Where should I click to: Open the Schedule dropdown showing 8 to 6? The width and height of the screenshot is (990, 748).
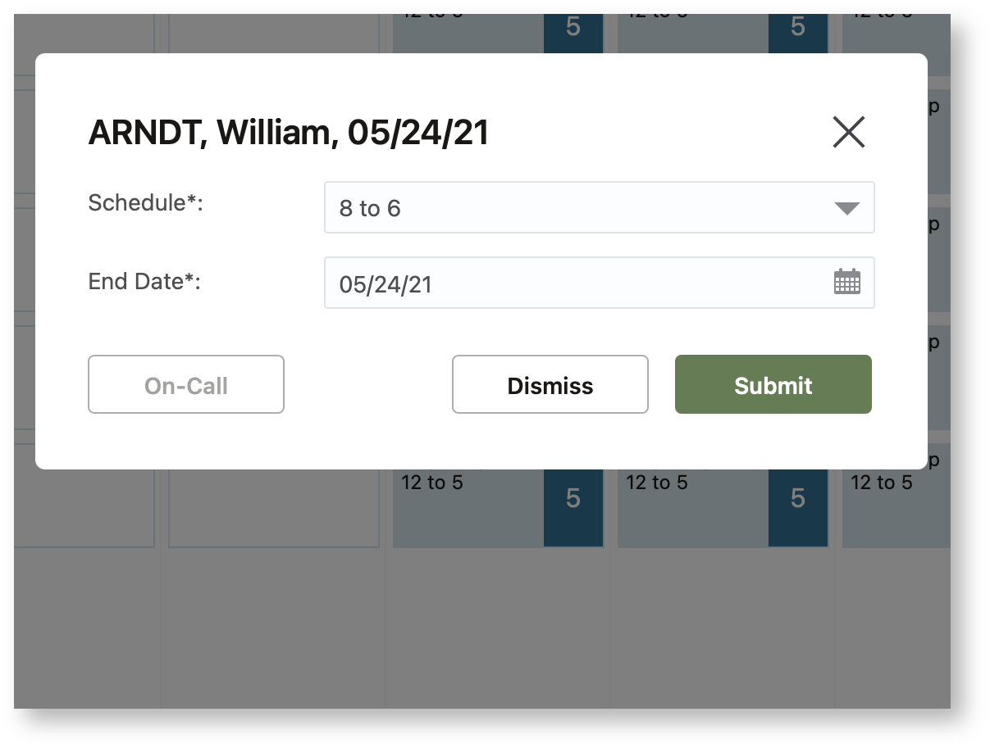600,208
